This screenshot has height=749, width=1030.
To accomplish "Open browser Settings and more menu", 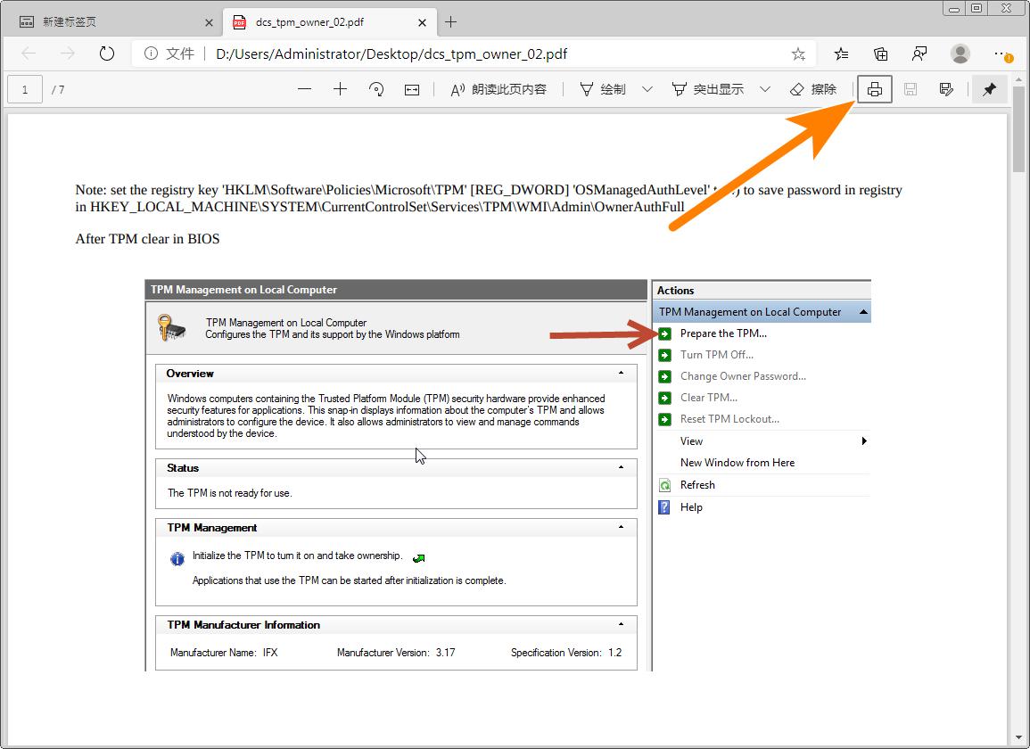I will (1002, 53).
